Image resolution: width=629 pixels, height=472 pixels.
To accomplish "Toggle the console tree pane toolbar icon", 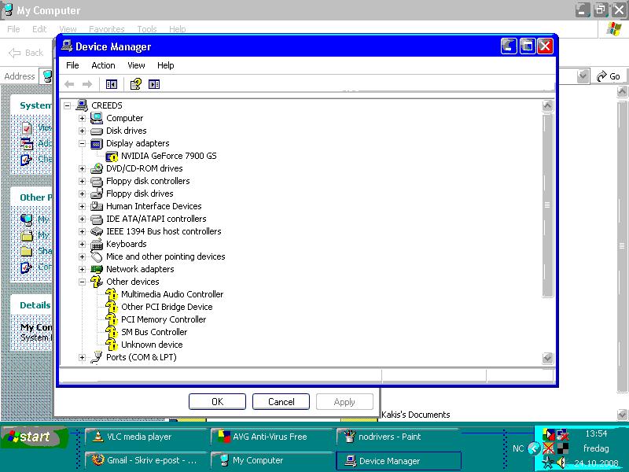I will point(112,84).
